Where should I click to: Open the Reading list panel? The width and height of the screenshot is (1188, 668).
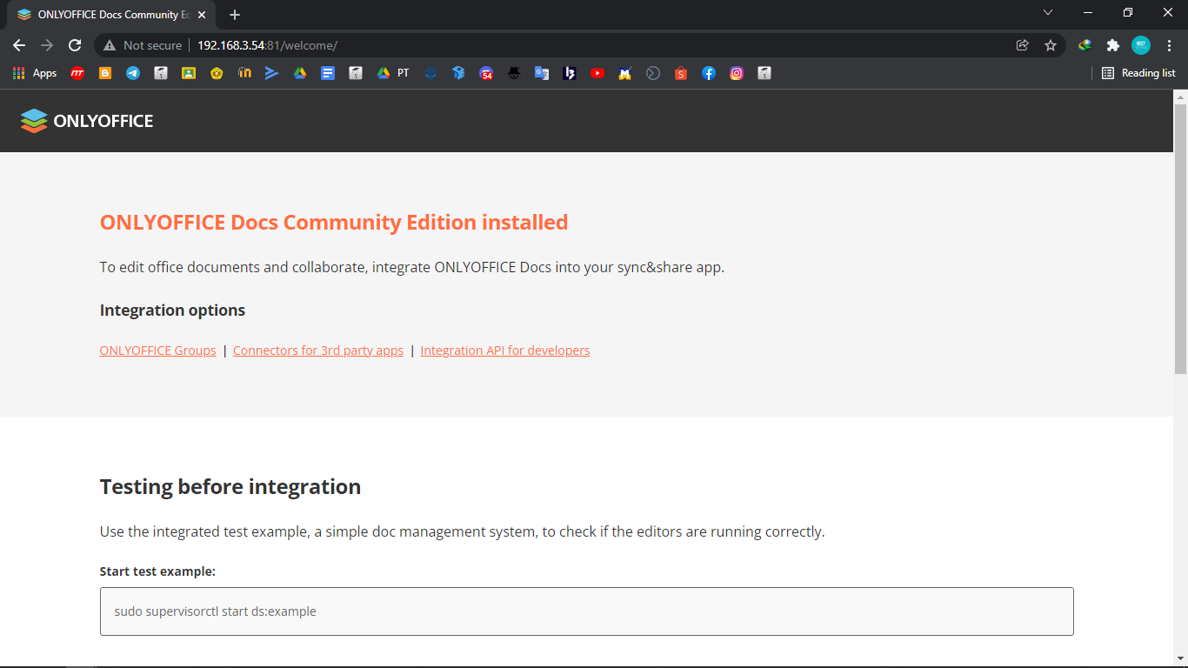[1138, 73]
